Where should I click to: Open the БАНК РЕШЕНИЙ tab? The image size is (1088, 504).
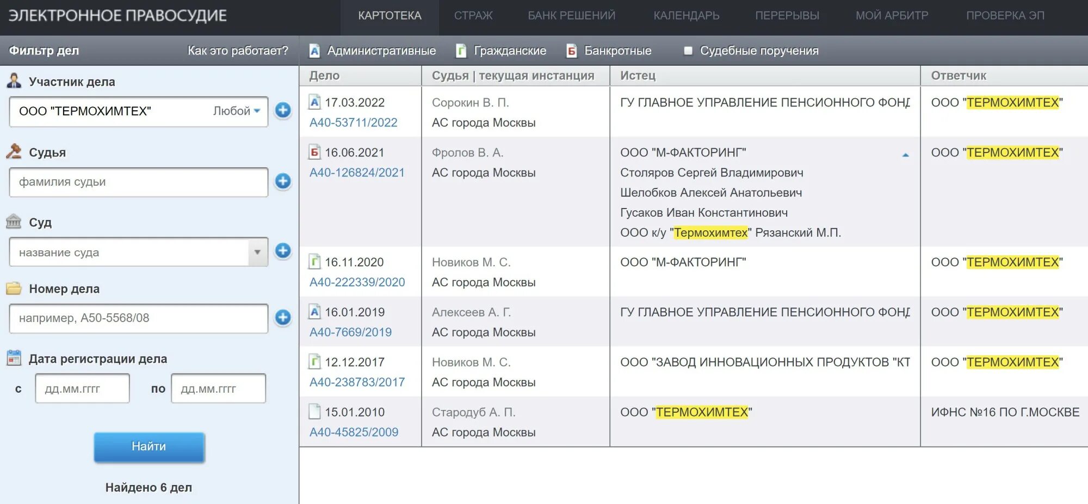click(571, 16)
